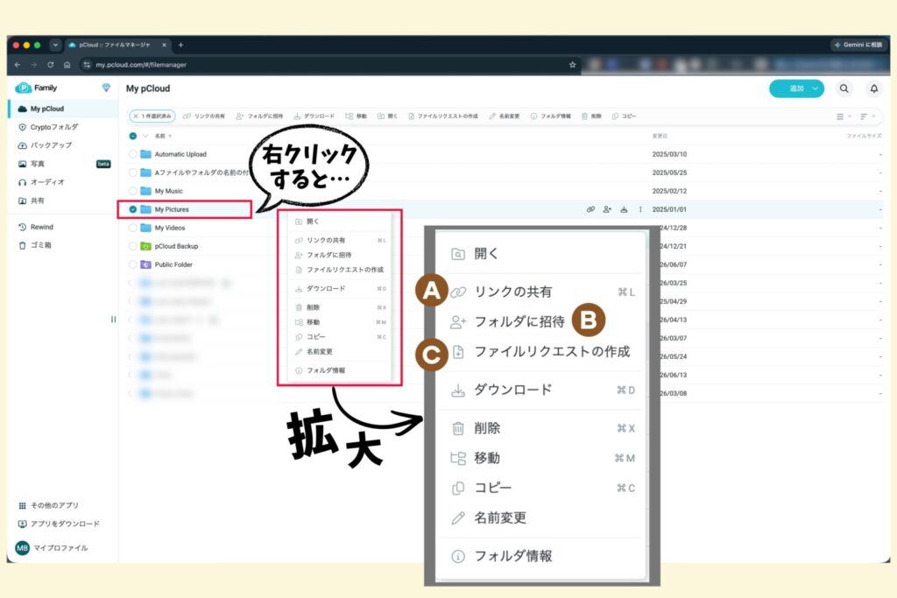Click the pCloud Family logo
The image size is (897, 598).
tap(36, 88)
